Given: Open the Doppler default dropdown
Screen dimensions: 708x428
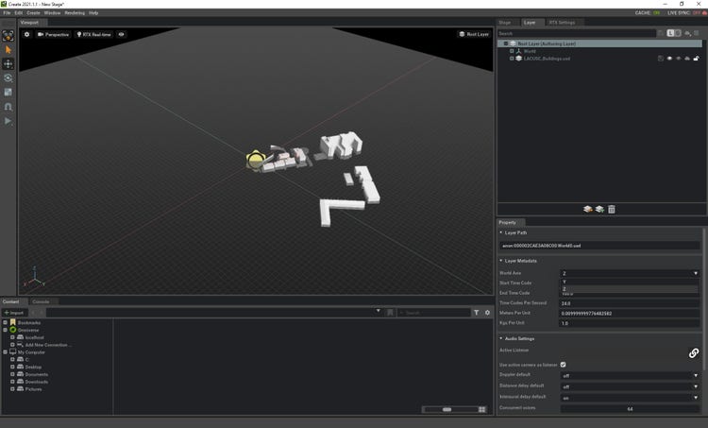Looking at the screenshot, I should point(630,375).
